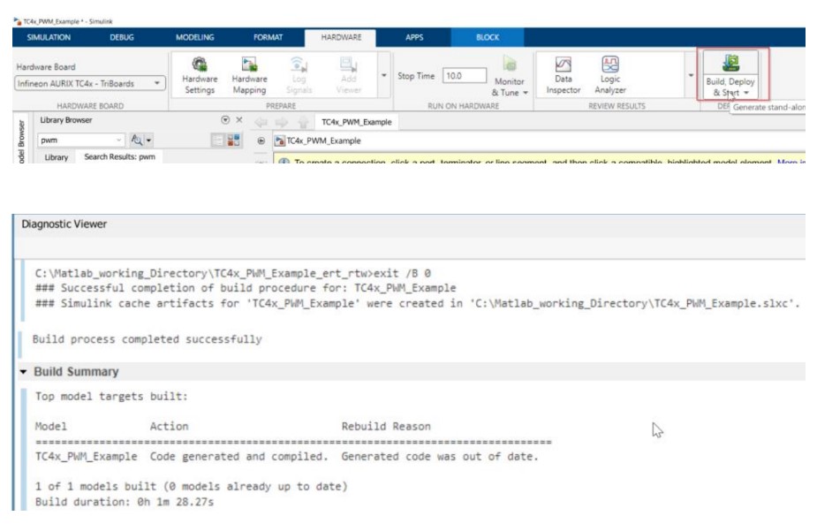
Task: Select the Library tab in the Library Browser
Action: 57,157
